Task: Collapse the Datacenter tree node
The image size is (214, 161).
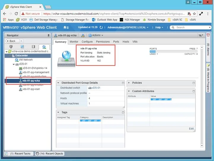Action: click(x=10, y=56)
